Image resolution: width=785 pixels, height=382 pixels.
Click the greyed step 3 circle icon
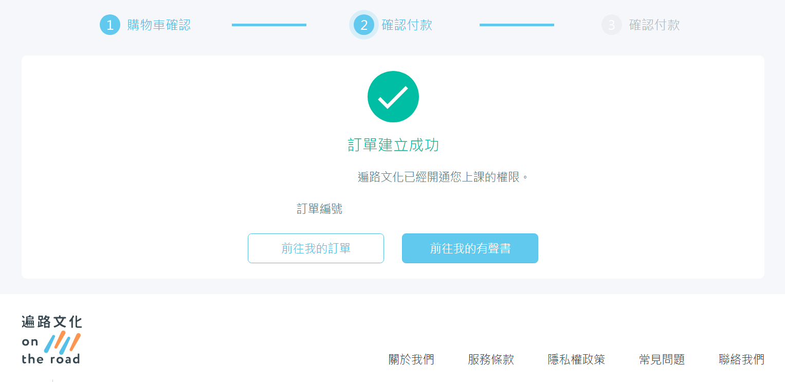(611, 25)
